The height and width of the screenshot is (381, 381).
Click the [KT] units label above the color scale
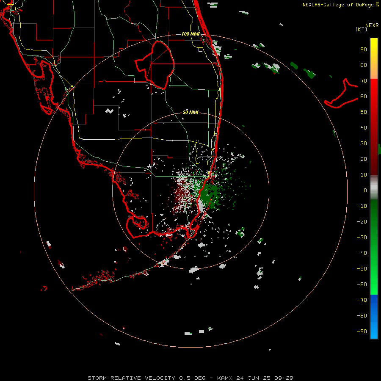[361, 29]
